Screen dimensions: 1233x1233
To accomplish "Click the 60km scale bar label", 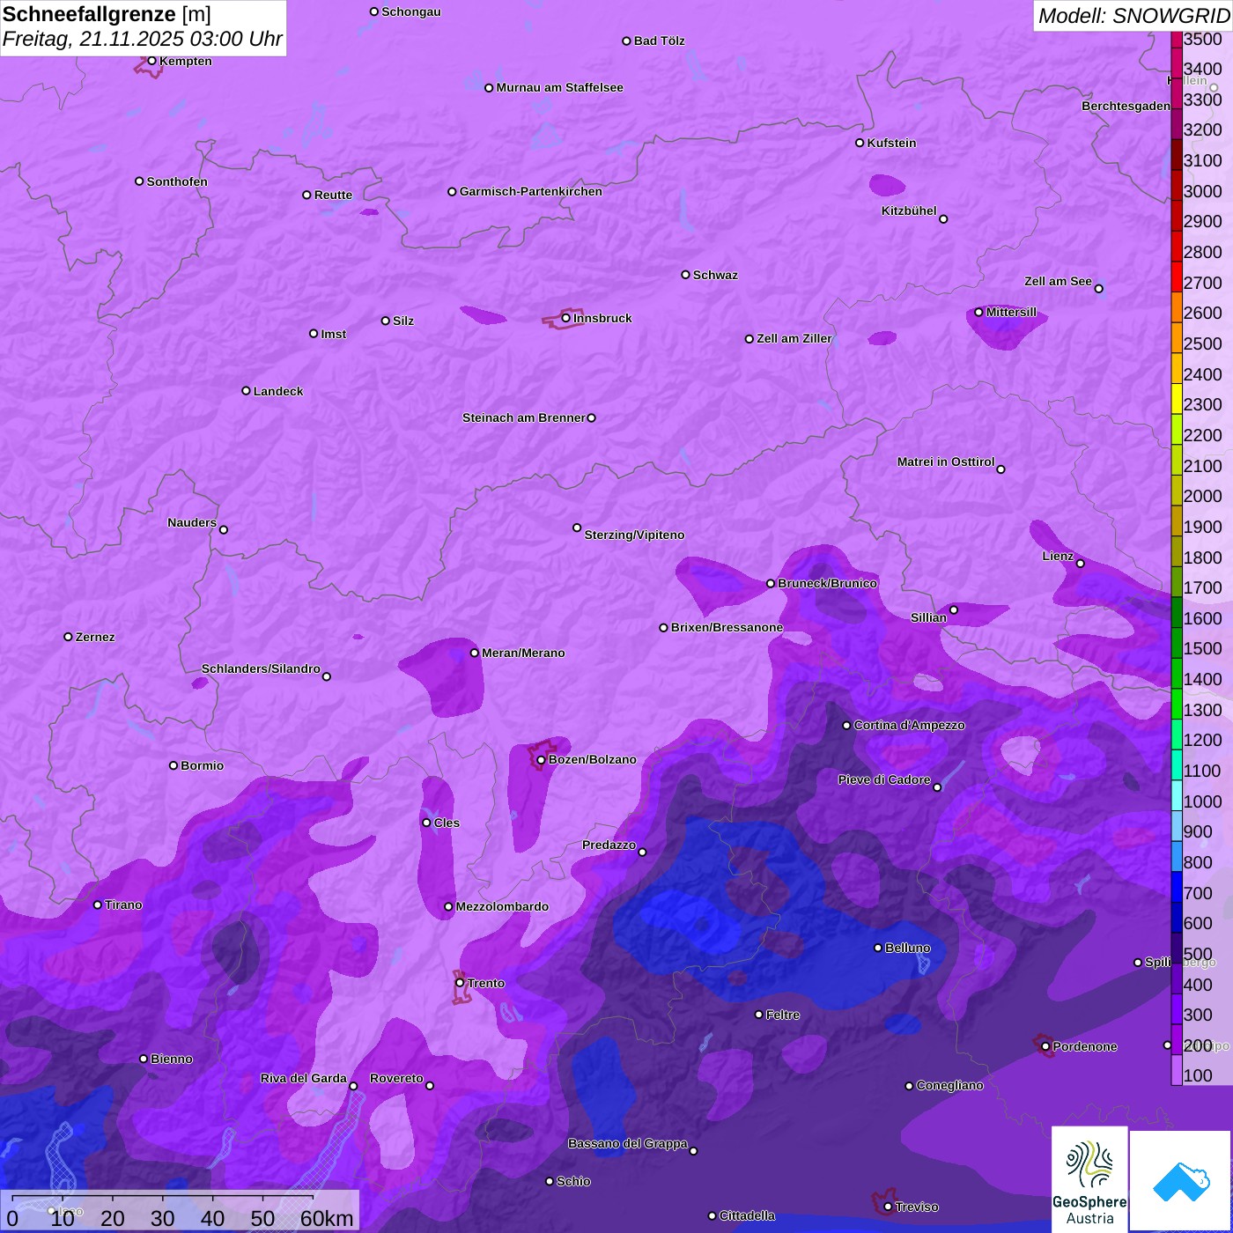I will click(327, 1219).
